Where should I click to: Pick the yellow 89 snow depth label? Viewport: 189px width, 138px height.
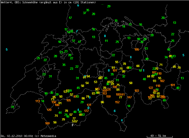[124, 72]
